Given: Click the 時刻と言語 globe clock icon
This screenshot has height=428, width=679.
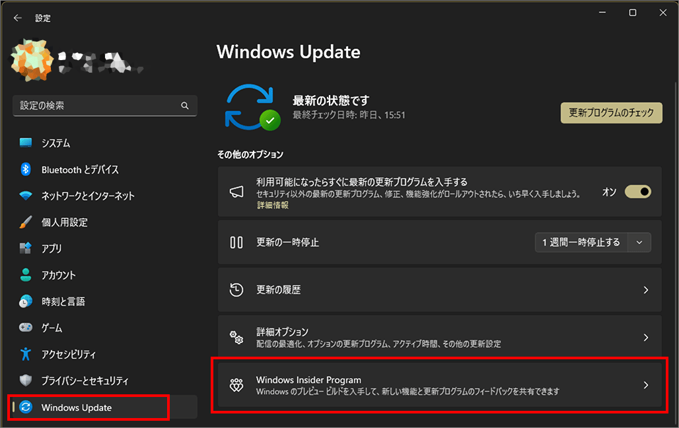Looking at the screenshot, I should (26, 301).
